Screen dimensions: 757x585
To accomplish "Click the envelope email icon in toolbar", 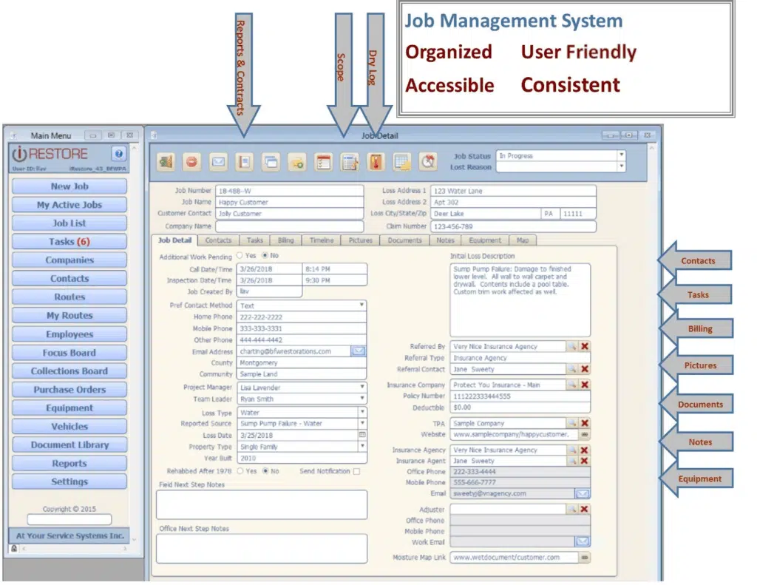I will pos(218,161).
